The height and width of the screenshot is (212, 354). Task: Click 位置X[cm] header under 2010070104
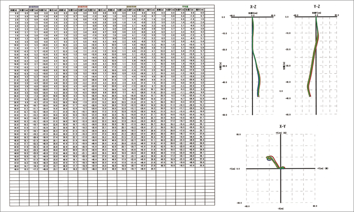point(24,10)
